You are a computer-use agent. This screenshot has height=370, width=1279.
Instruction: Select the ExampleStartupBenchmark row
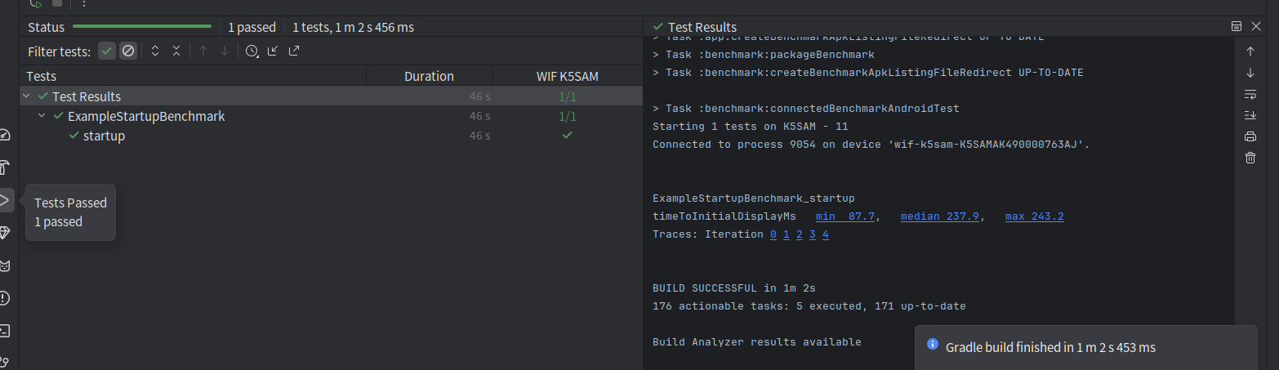click(331, 116)
